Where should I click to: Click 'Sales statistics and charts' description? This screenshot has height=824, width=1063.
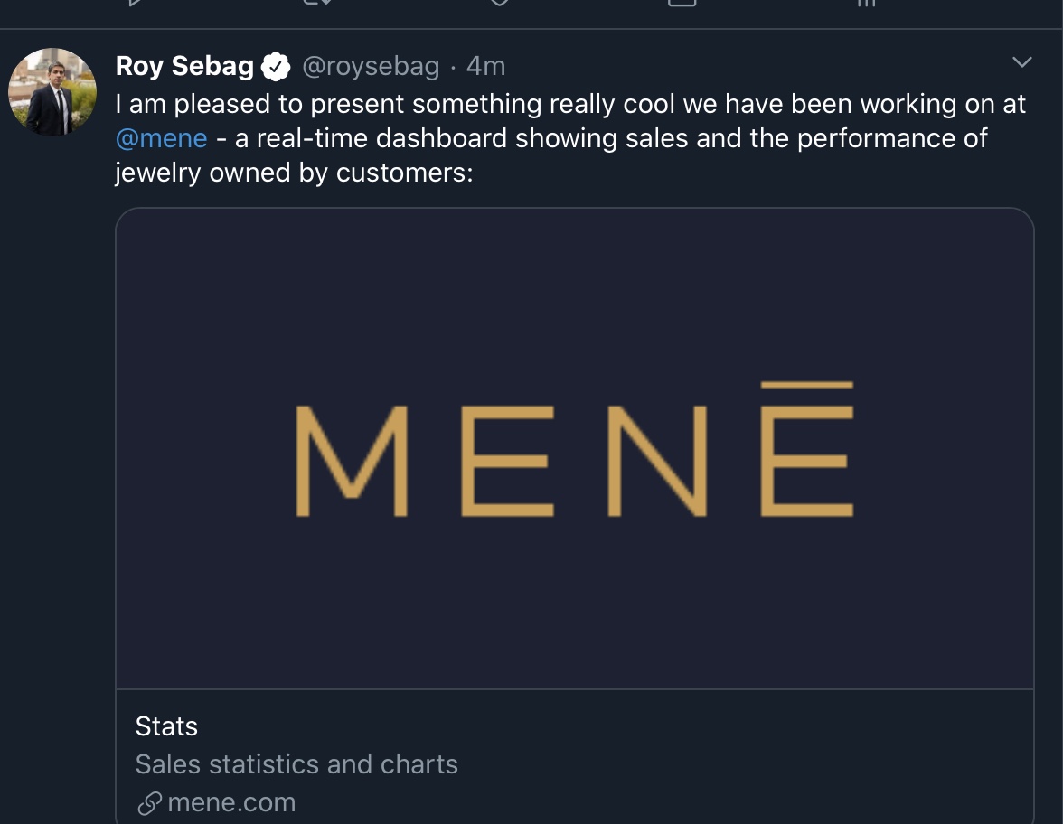click(x=296, y=764)
